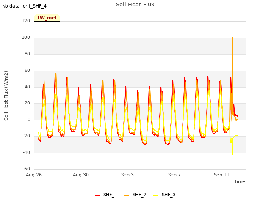Click the Sep 3 x-axis tick label
This screenshot has width=271, height=203.
coord(127,175)
